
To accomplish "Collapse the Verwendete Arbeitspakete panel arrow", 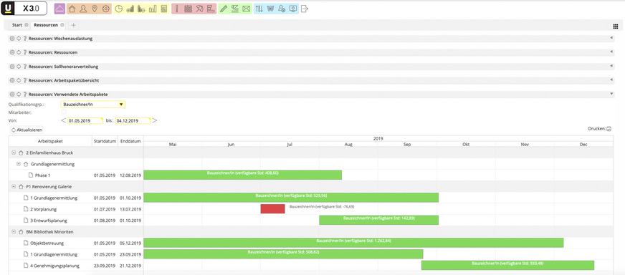I will [x=611, y=94].
